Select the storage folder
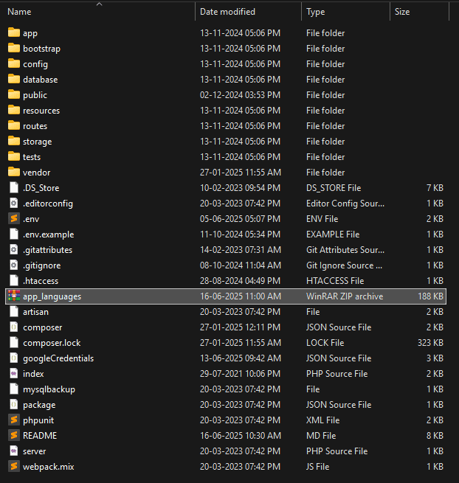This screenshot has height=483, width=459. (37, 142)
